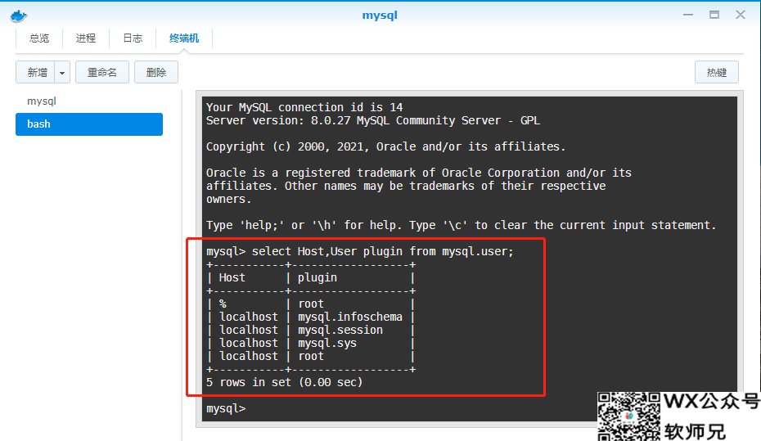Open the 热键 hotkey button

coord(716,72)
